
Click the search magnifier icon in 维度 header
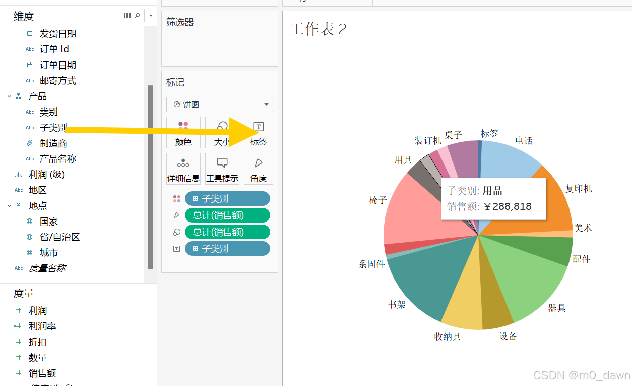pyautogui.click(x=137, y=16)
